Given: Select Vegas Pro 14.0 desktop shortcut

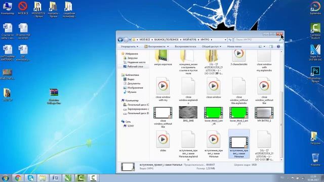Looking at the screenshot, I should coord(315,53).
